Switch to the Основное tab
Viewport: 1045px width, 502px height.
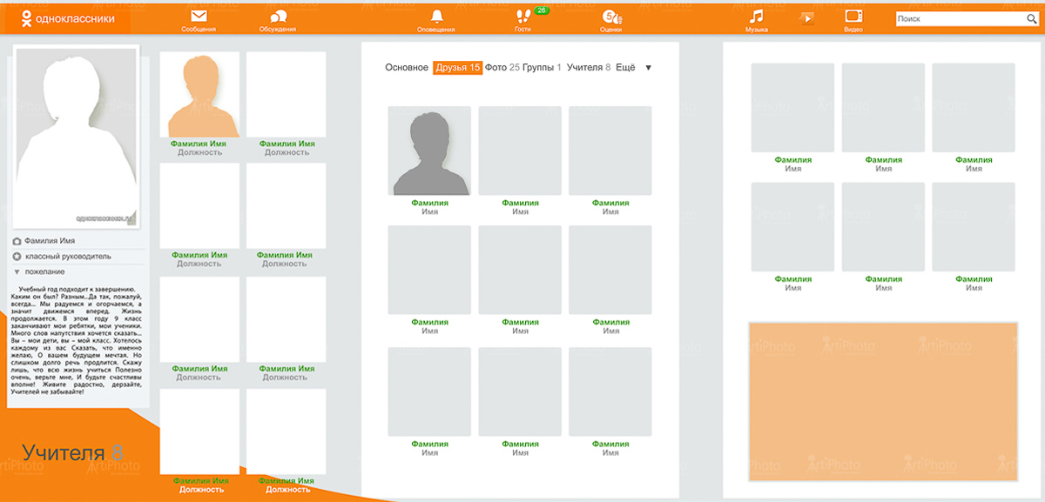[x=407, y=68]
